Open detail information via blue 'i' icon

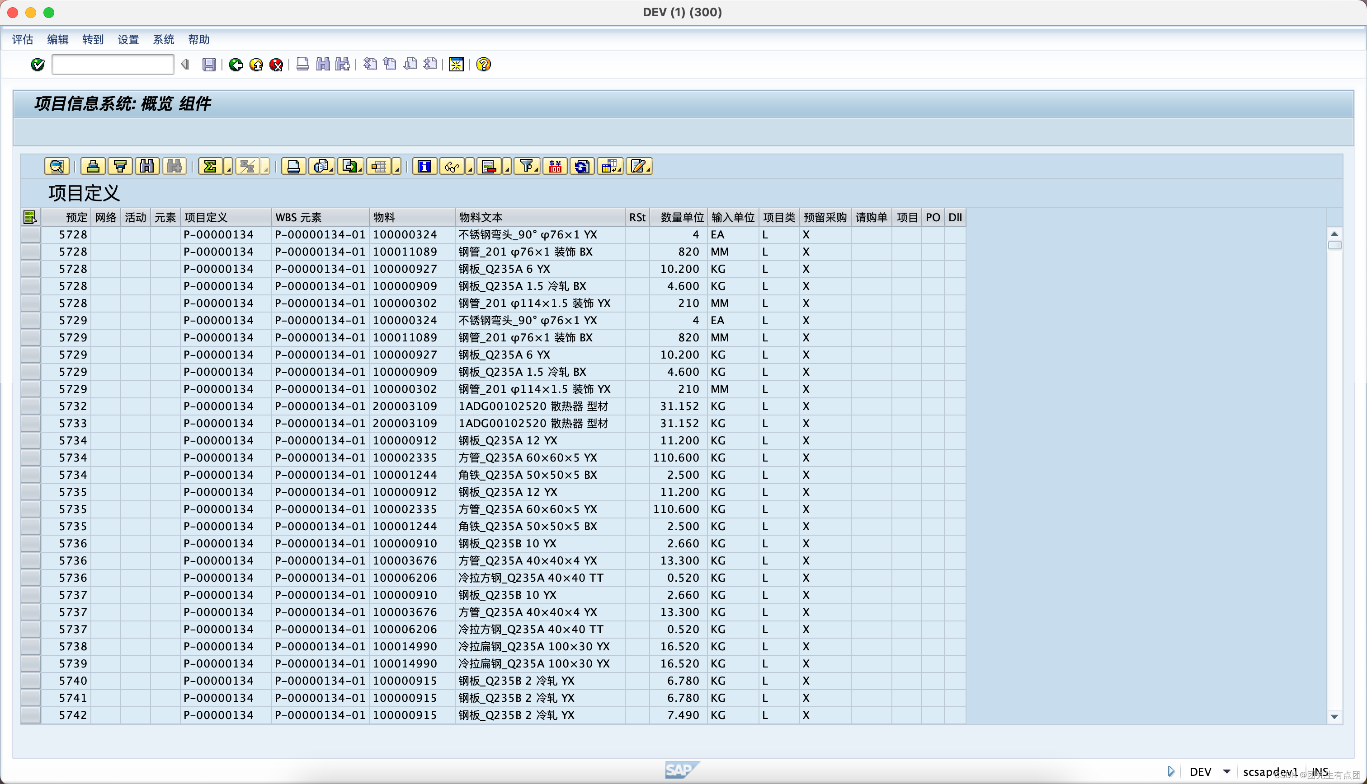tap(424, 166)
